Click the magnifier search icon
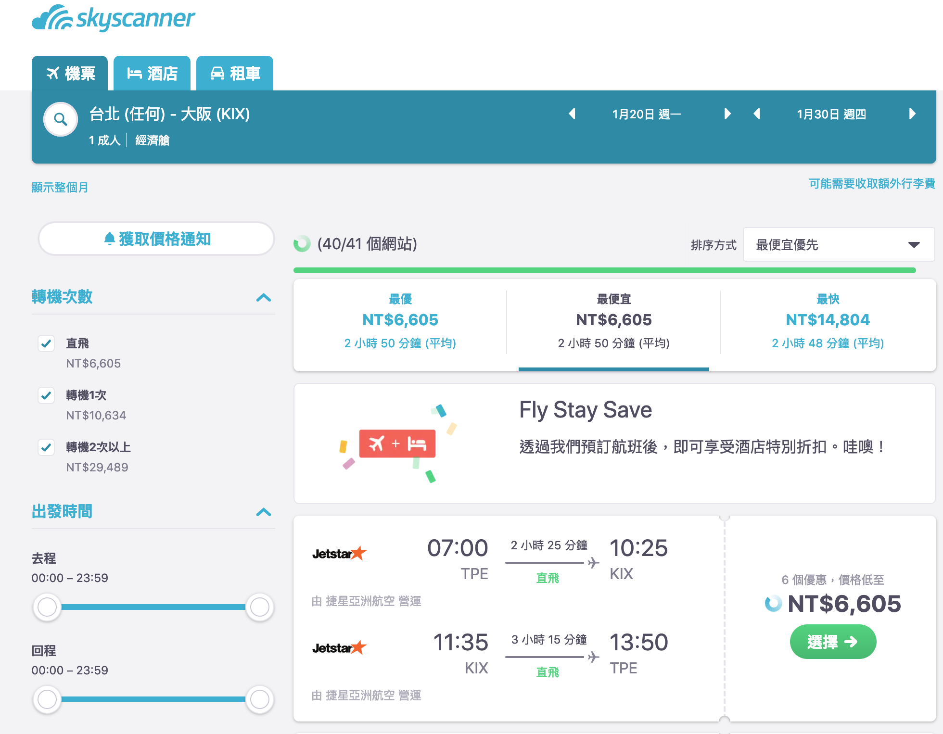Viewport: 943px width, 734px height. (x=61, y=119)
